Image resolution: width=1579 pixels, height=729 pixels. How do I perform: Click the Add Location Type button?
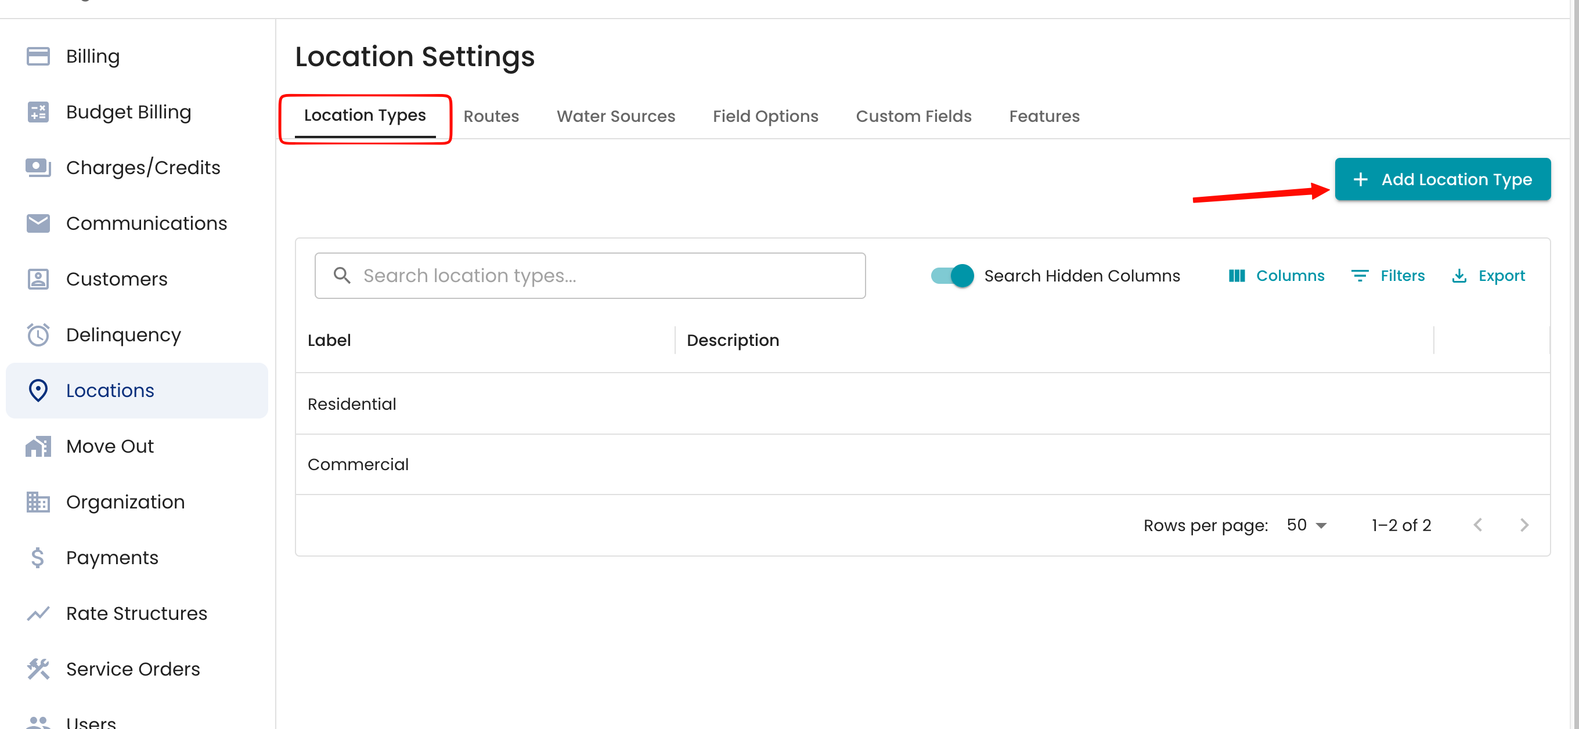click(1443, 179)
